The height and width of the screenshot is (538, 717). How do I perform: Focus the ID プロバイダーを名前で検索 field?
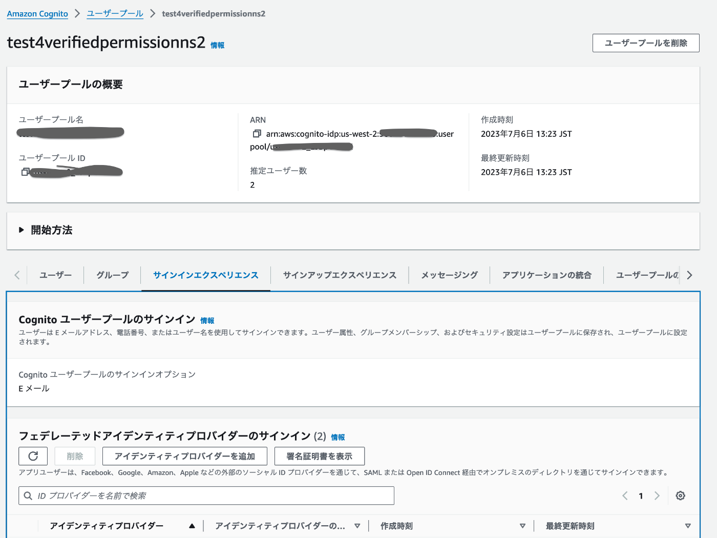[x=206, y=495]
